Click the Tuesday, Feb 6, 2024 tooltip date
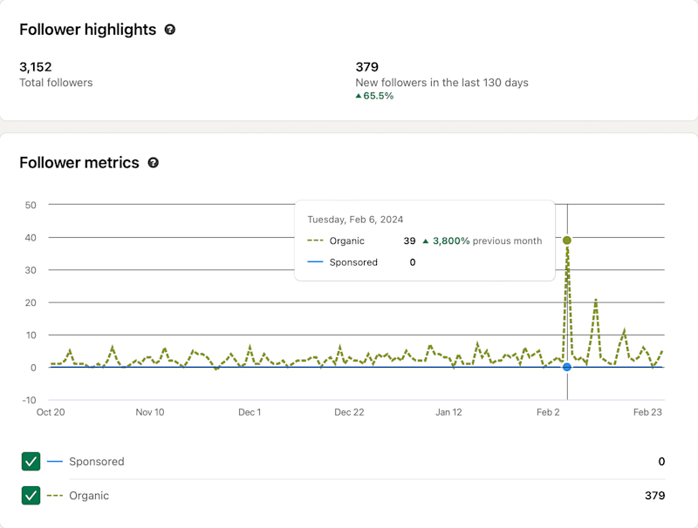The image size is (698, 528). (355, 220)
